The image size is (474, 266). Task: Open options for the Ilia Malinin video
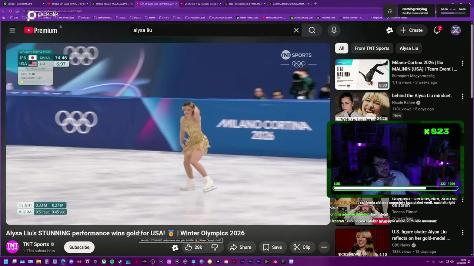coord(463,63)
